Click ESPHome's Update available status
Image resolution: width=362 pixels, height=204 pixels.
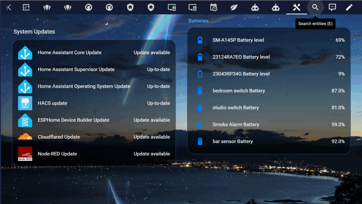click(x=152, y=120)
